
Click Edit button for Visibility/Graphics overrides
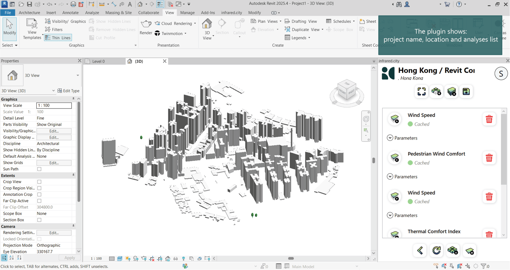click(x=54, y=131)
